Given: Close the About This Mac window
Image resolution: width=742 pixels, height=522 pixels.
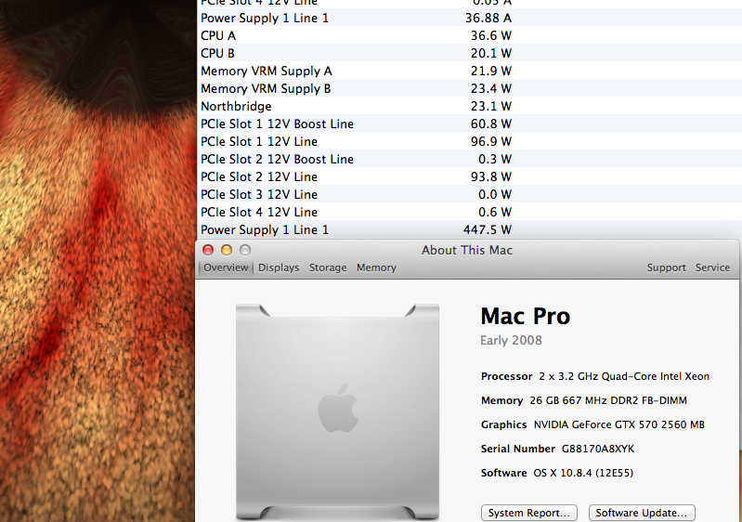Looking at the screenshot, I should pyautogui.click(x=208, y=250).
